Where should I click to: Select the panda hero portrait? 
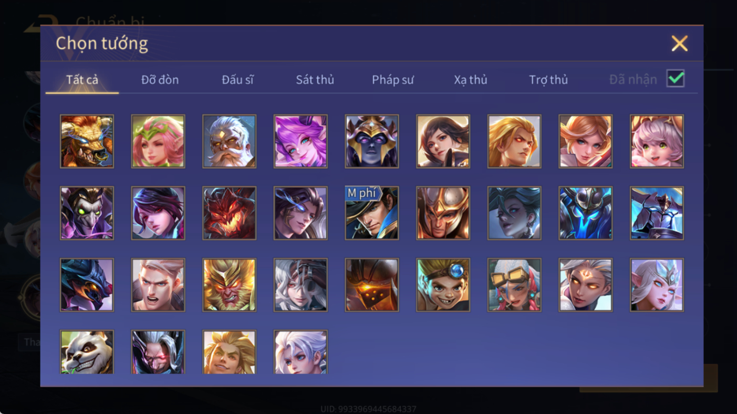(87, 352)
